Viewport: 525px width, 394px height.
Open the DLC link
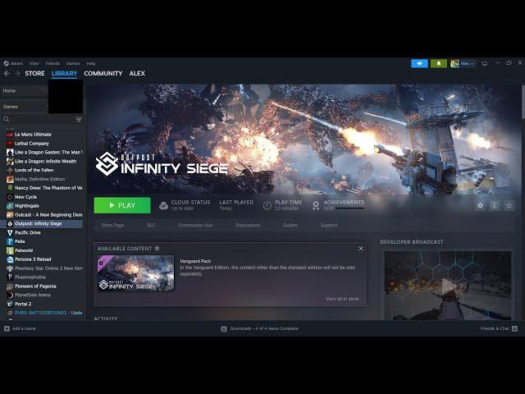click(151, 226)
